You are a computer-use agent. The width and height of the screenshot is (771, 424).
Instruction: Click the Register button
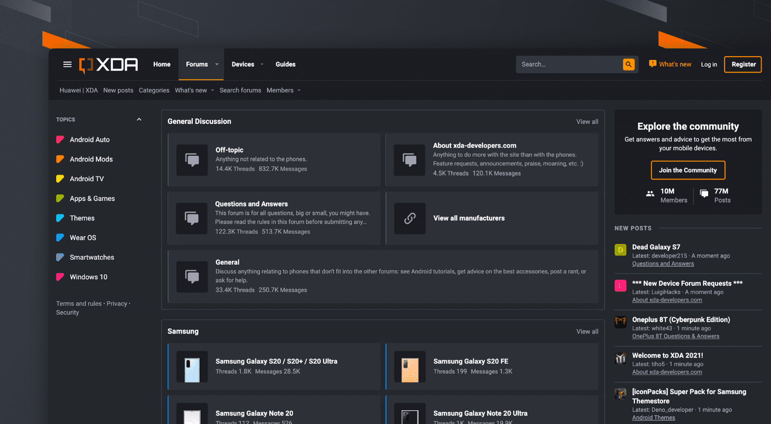743,64
